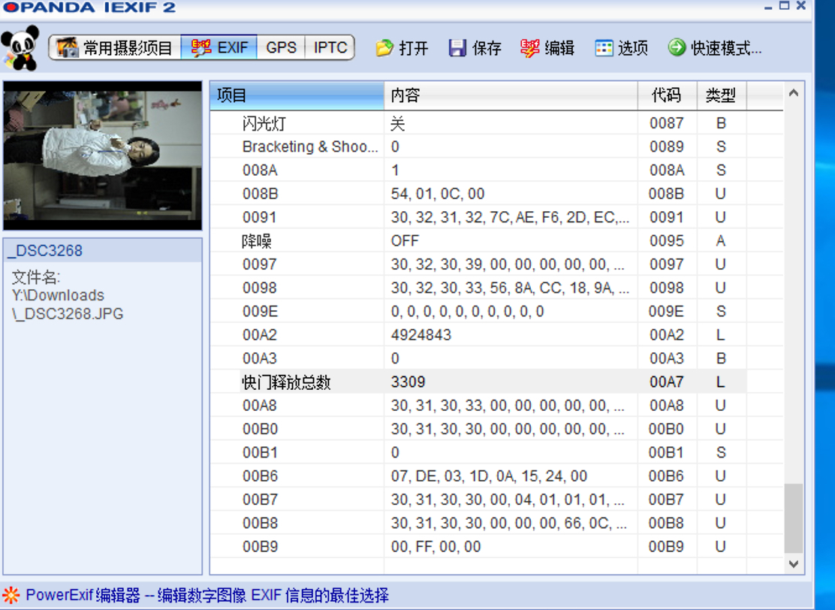Click the scroll down arrow of EXIF list
The image size is (835, 610).
(794, 563)
